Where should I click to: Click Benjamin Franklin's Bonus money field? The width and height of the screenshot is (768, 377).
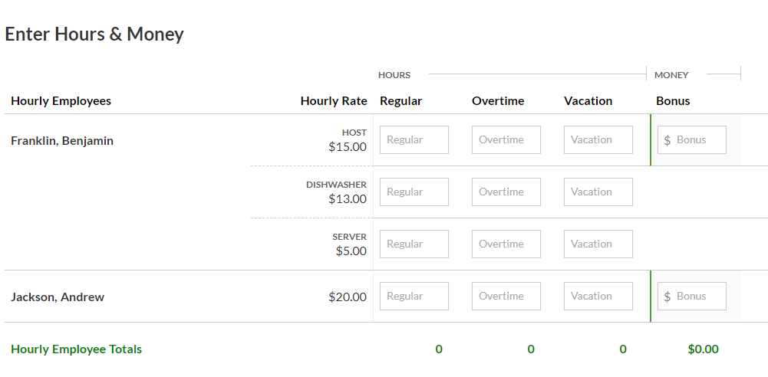pos(692,140)
